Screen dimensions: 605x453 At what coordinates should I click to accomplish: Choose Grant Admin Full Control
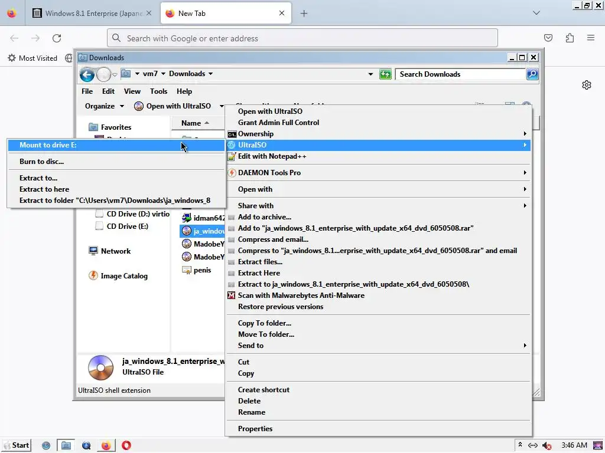pos(379,123)
